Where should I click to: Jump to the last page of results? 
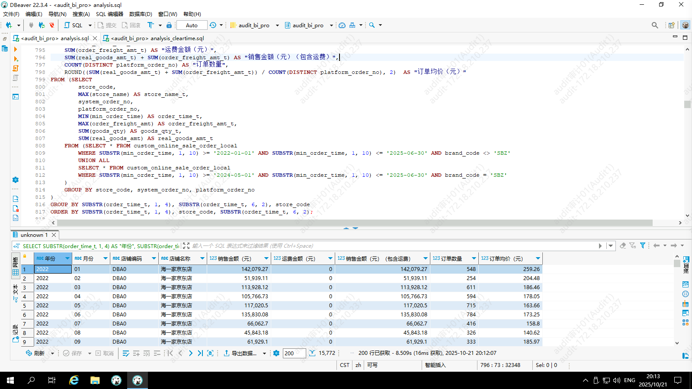click(x=200, y=353)
